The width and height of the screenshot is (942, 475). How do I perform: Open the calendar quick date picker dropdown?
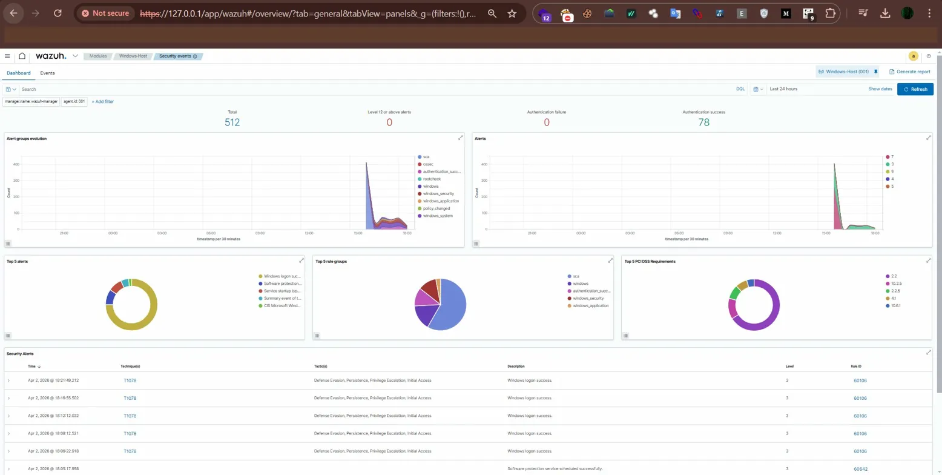coord(757,89)
